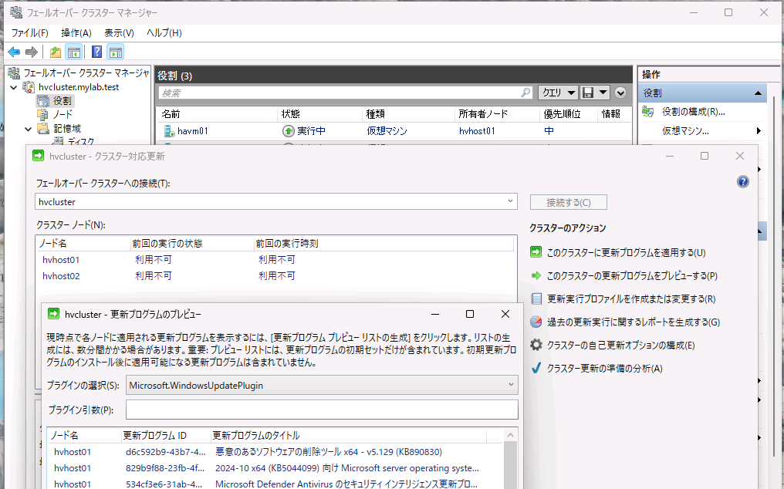Expand the failover cluster connection combo box
This screenshot has height=489, width=784.
point(511,201)
